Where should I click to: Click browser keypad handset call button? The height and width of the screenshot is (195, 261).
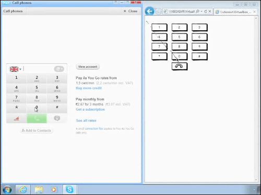tap(180, 66)
